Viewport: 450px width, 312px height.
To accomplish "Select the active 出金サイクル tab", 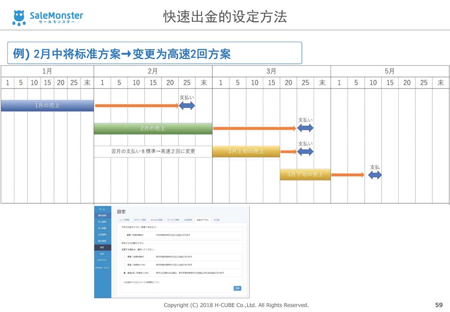I will [x=202, y=220].
